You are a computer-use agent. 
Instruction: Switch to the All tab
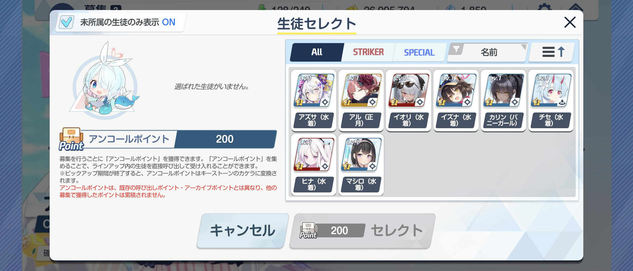(x=317, y=52)
